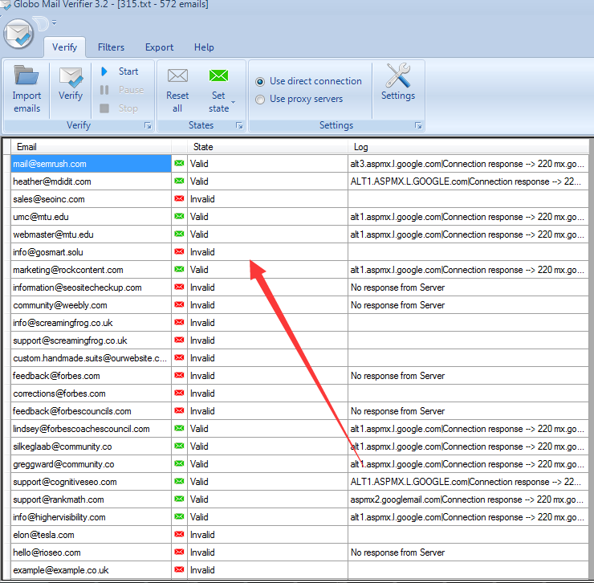Click the red invalid icon for elon@tesla.com
Screen dimensions: 594x583
pos(179,534)
